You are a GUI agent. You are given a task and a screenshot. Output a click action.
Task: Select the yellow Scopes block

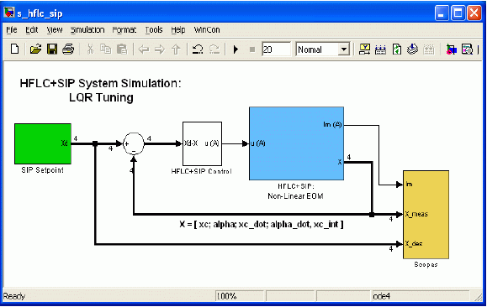426,215
